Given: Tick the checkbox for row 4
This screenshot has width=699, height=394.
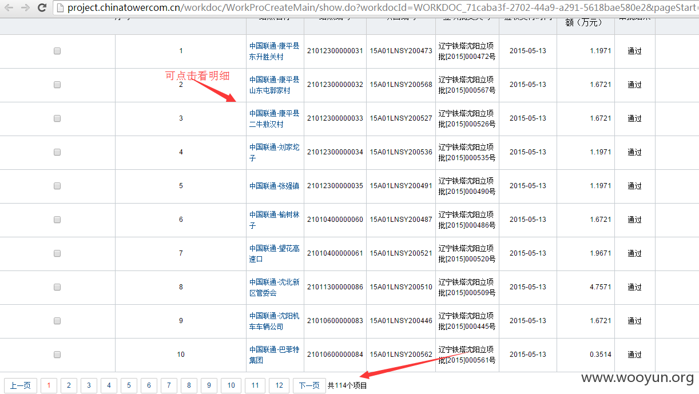Looking at the screenshot, I should pos(57,152).
